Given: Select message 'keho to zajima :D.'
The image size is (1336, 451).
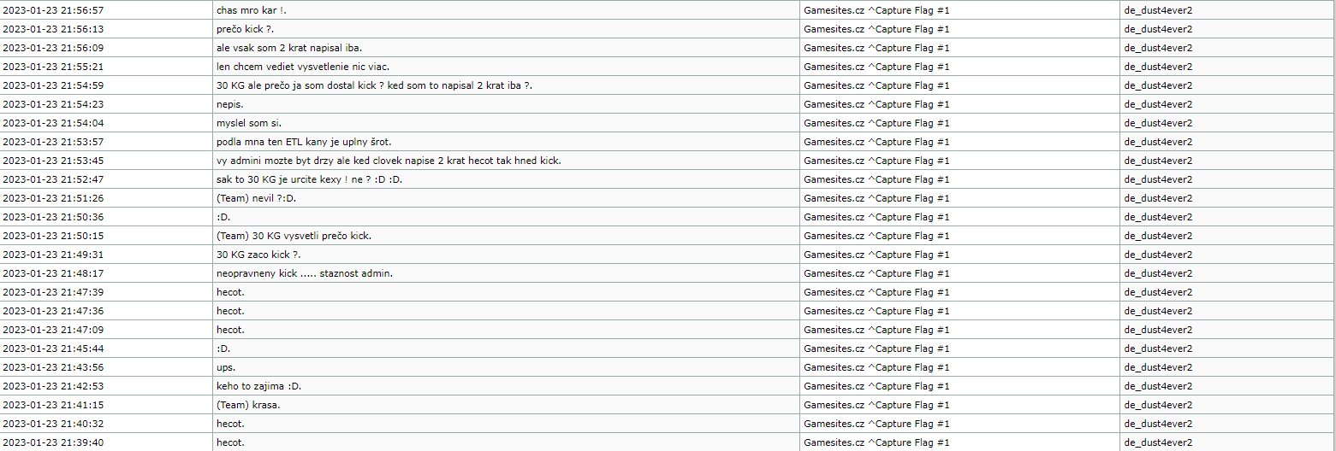Looking at the screenshot, I should click(259, 386).
